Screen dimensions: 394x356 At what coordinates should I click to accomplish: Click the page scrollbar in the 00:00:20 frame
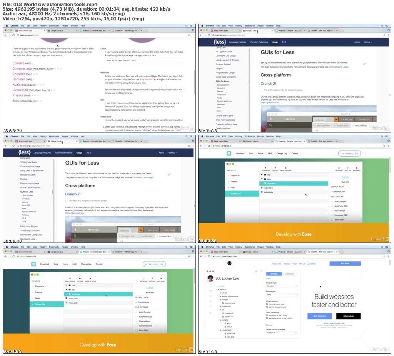pyautogui.click(x=194, y=81)
